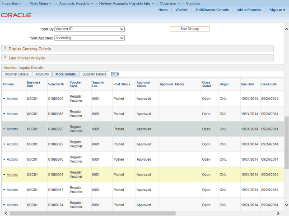Click voucher ID 01000023 link
289x216 pixels.
point(56,129)
